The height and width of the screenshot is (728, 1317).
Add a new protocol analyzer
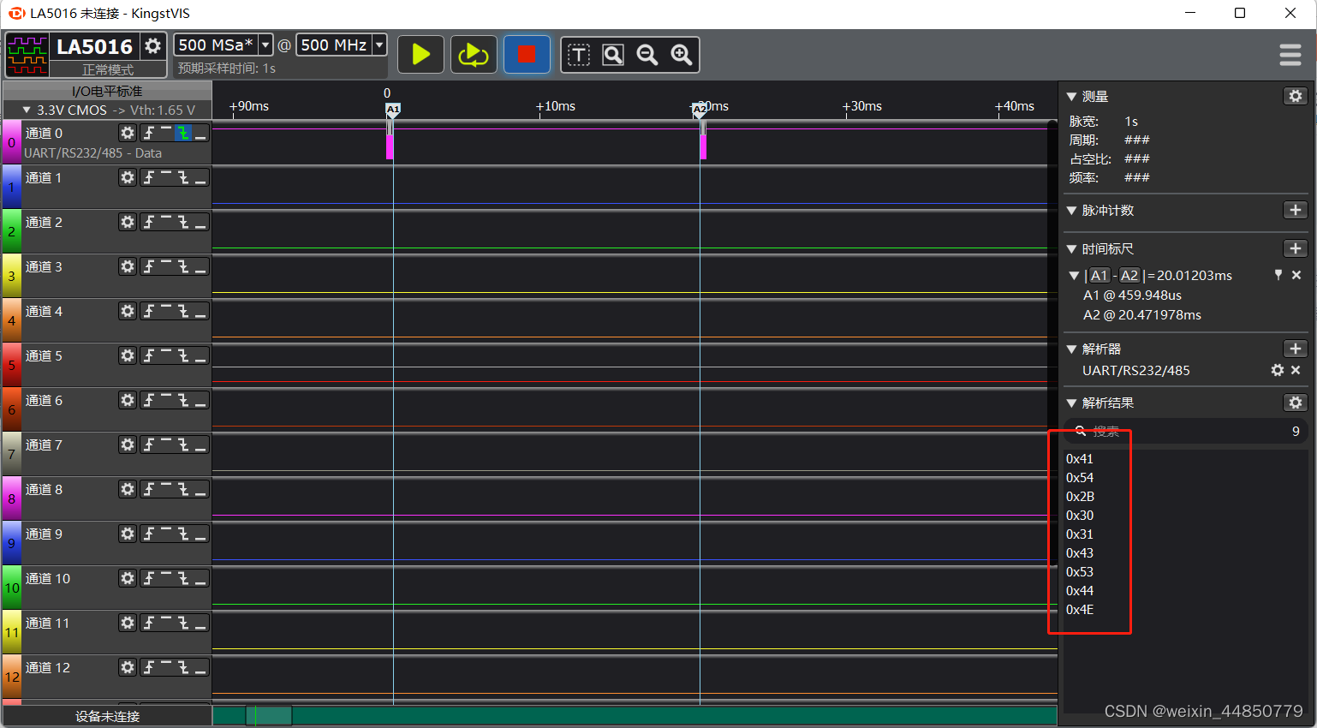click(x=1296, y=349)
